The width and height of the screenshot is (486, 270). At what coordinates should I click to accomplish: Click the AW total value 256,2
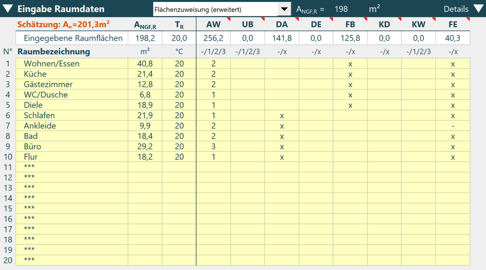213,38
